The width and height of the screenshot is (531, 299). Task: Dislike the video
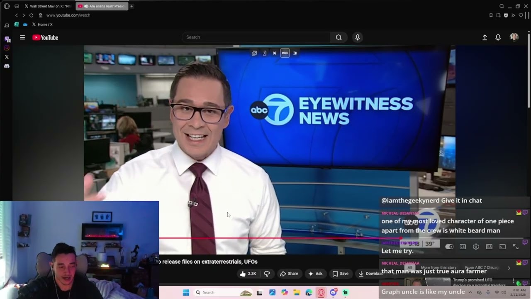tap(267, 274)
